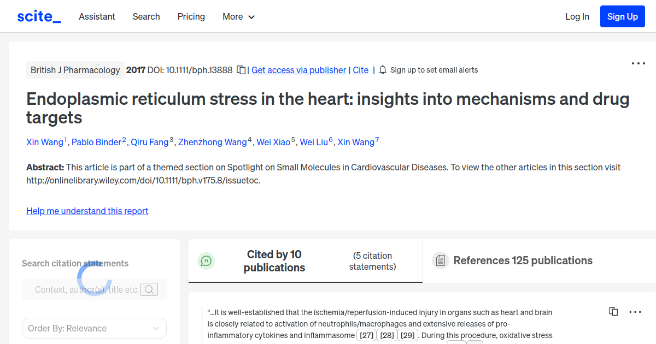The image size is (656, 344).
Task: Click the green smart citations icon on Cited by tab
Action: (x=206, y=260)
